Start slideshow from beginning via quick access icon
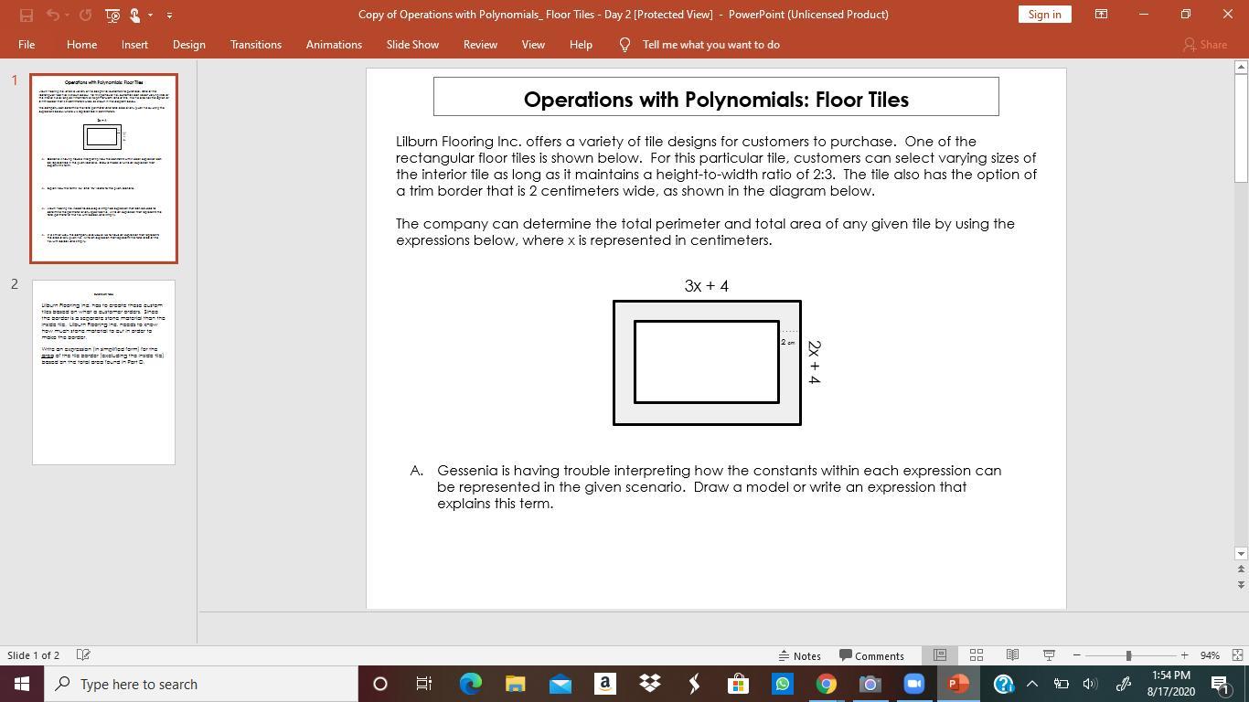This screenshot has height=702, width=1249. 112,15
